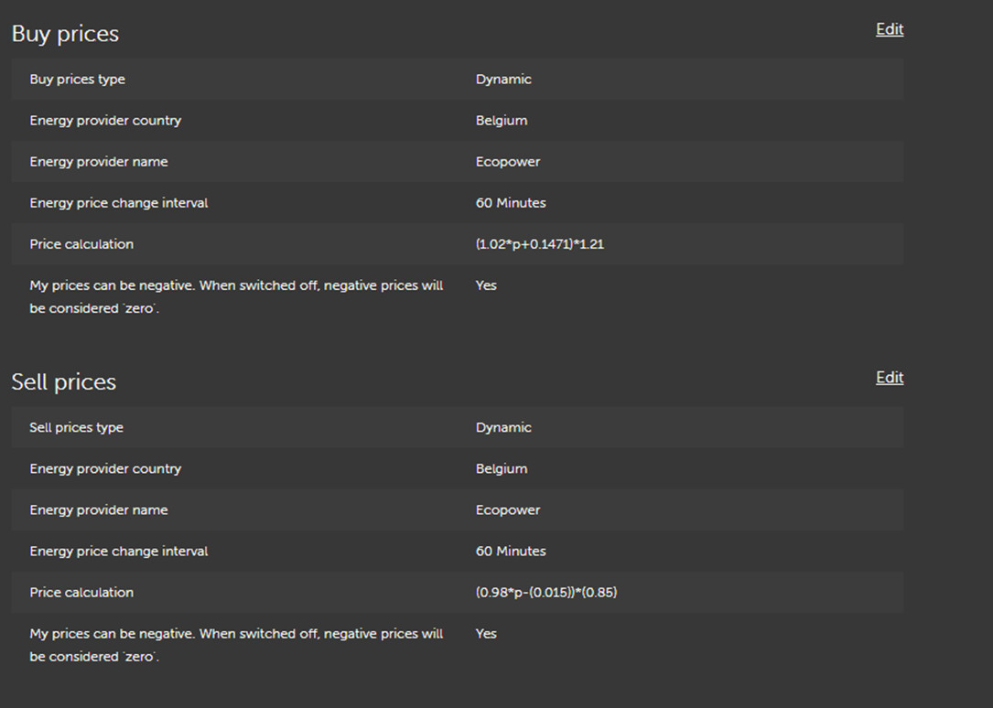Viewport: 993px width, 708px height.
Task: Click Ecopower provider name in Buy prices
Action: (x=508, y=162)
